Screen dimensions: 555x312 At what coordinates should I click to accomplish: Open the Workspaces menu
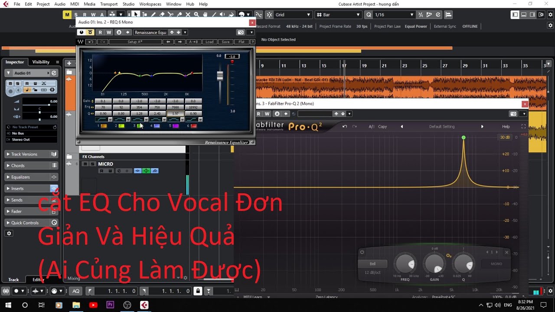click(x=150, y=4)
